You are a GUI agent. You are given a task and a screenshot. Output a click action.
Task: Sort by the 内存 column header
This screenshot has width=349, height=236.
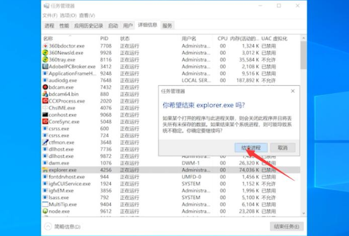[244, 38]
